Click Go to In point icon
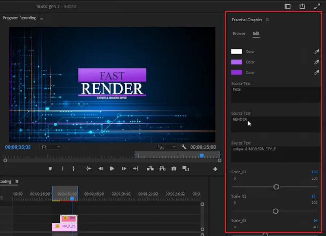 pos(89,168)
